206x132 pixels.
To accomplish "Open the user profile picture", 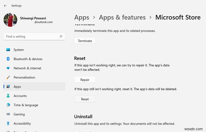I will (x=10, y=20).
